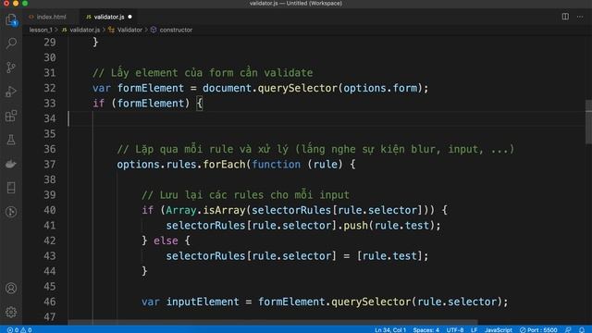Click line number 37 in the gutter
This screenshot has width=592, height=333.
coord(49,165)
